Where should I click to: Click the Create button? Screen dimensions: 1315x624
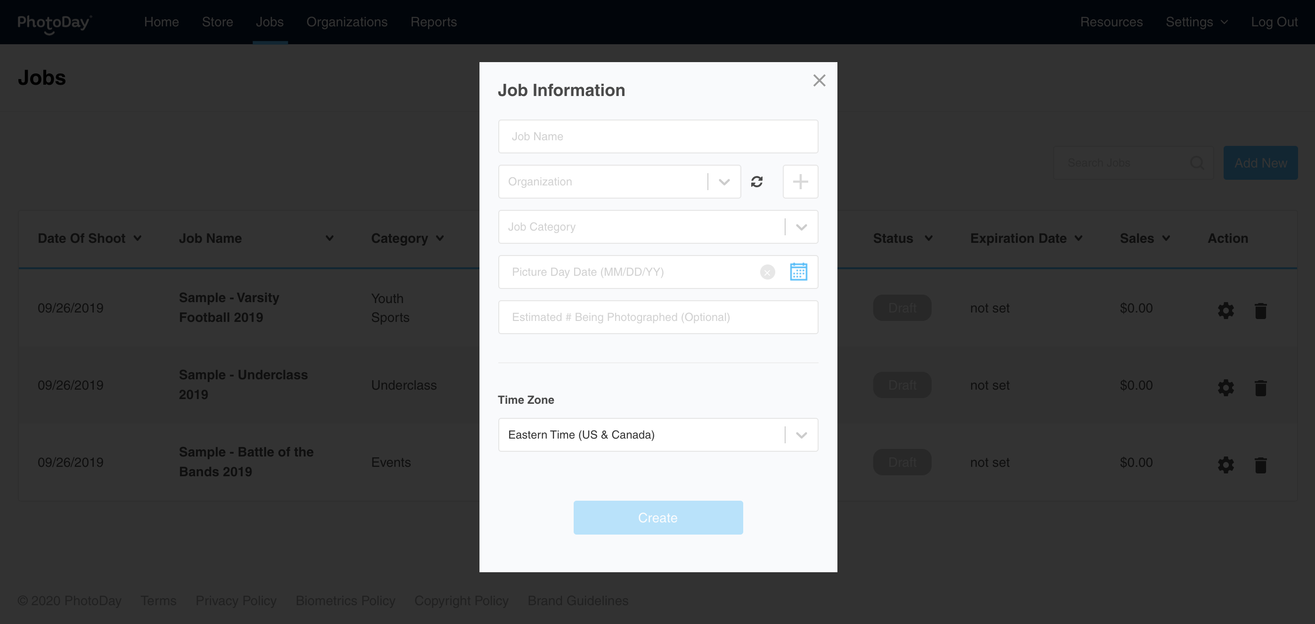(x=658, y=517)
